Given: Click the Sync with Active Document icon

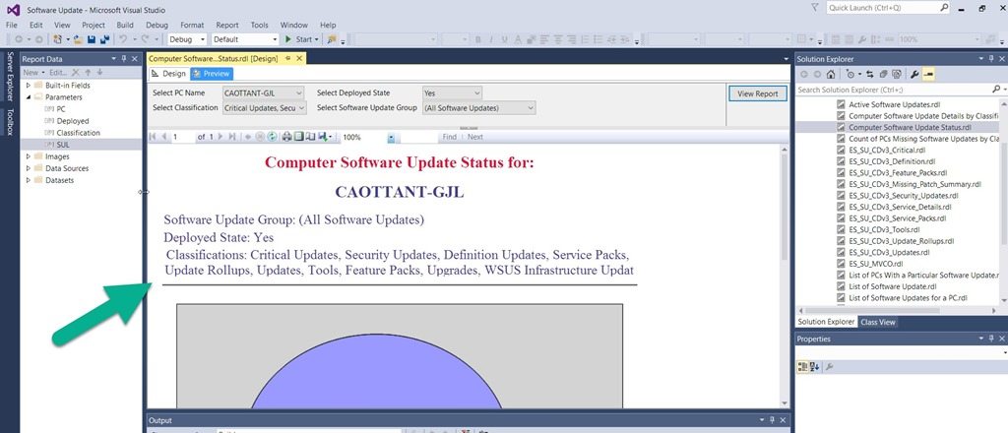Looking at the screenshot, I should [x=870, y=75].
